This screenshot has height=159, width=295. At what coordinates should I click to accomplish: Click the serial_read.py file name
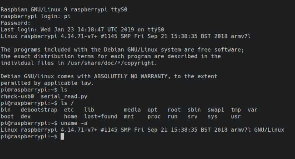(64, 97)
